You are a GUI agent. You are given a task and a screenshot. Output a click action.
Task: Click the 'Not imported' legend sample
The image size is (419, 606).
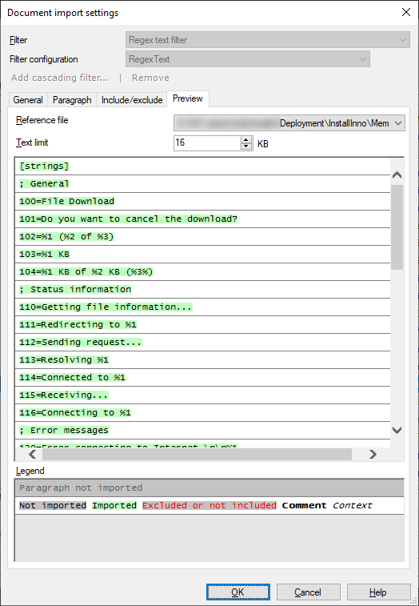tap(53, 505)
